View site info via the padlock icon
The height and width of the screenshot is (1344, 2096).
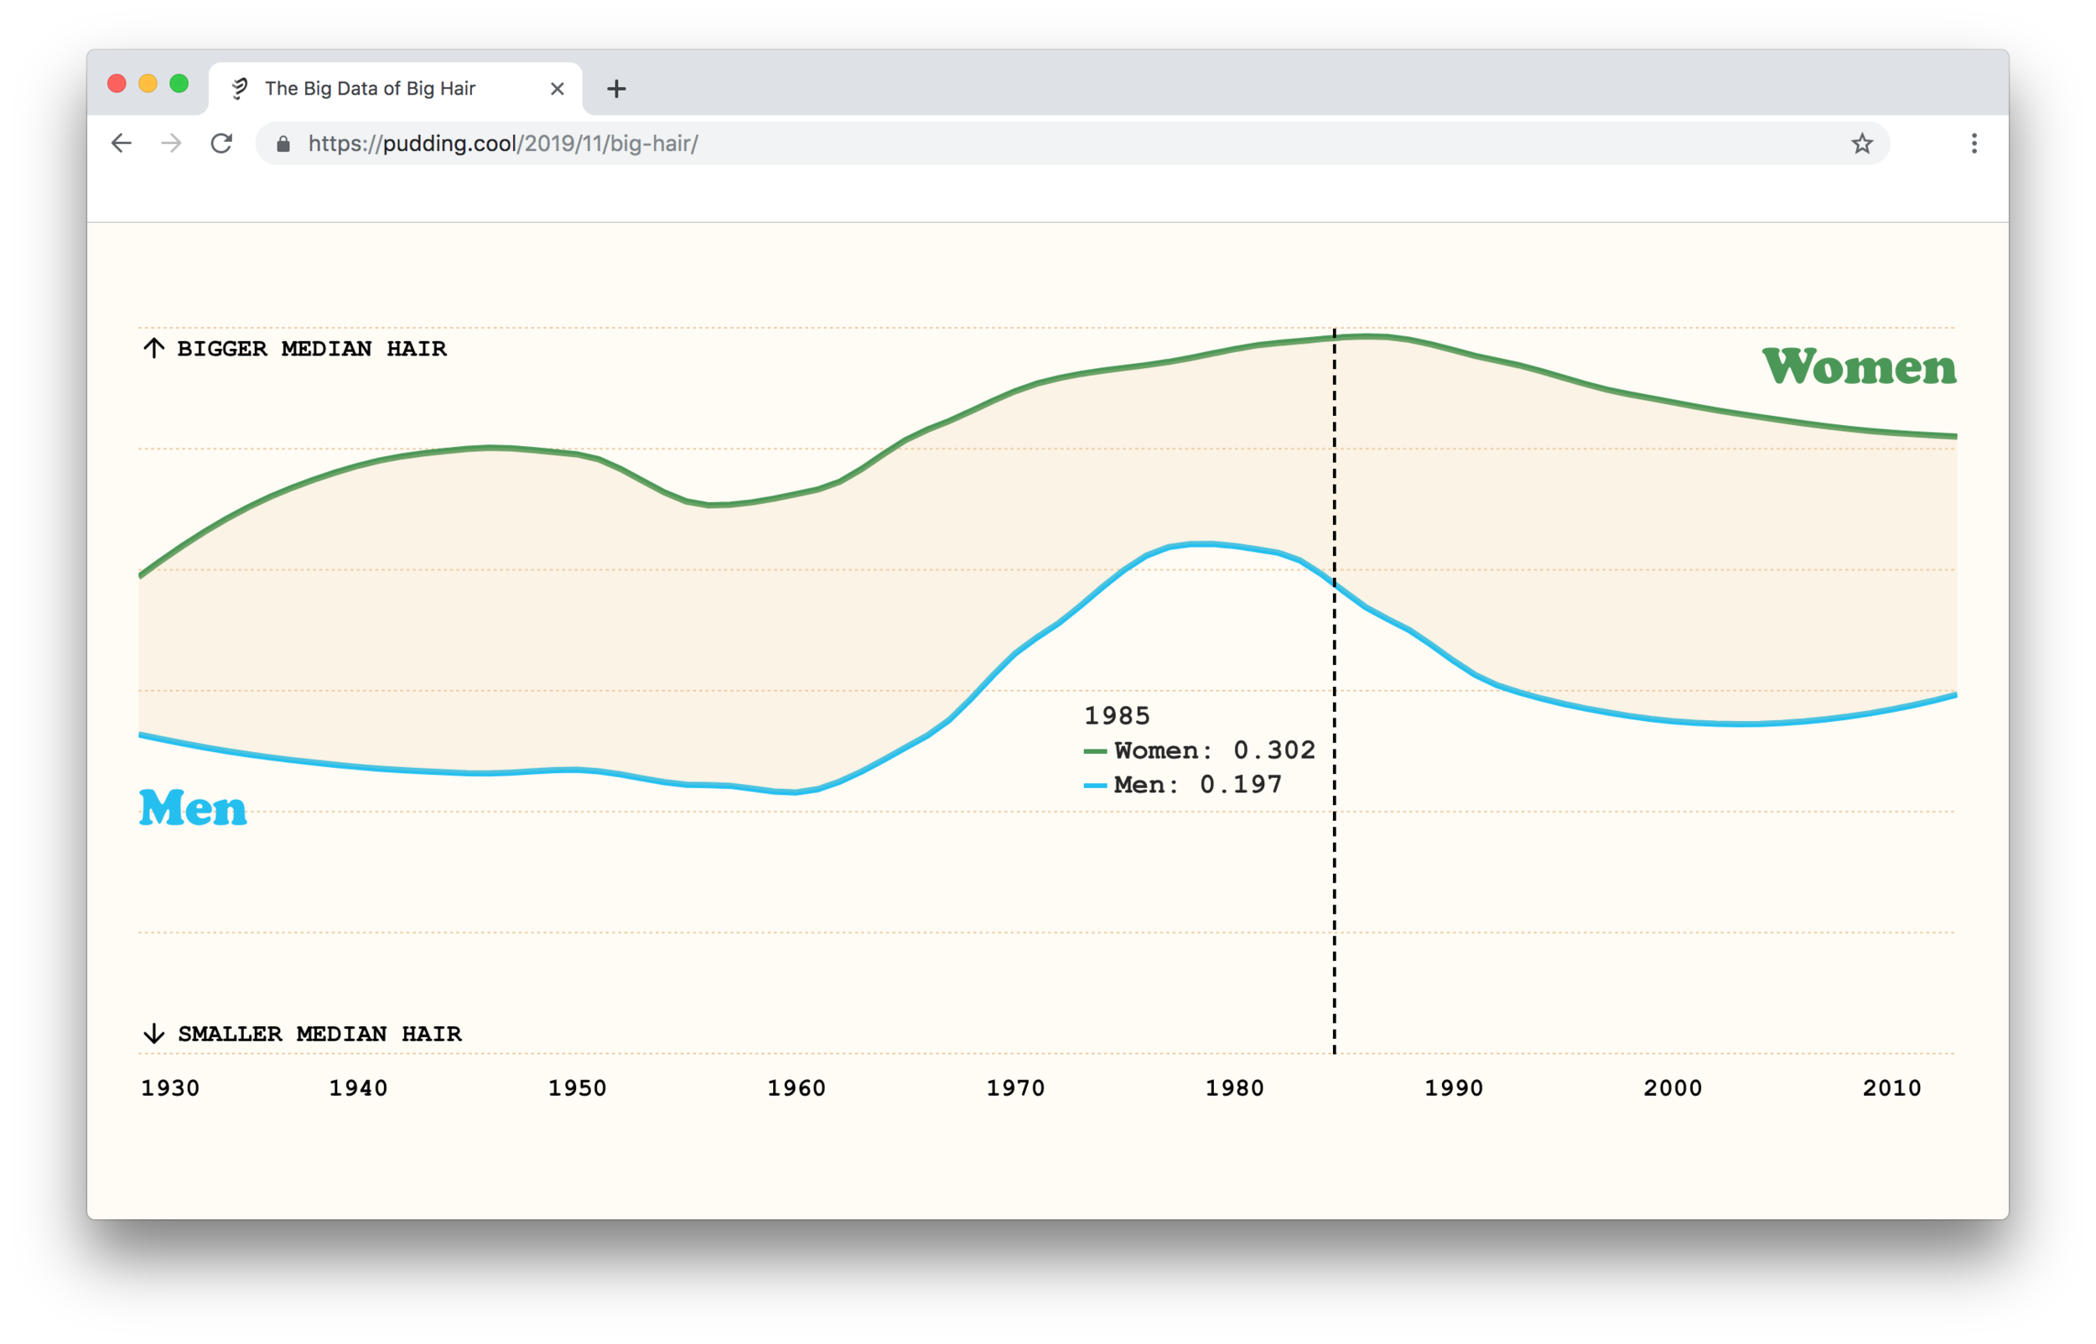point(283,144)
